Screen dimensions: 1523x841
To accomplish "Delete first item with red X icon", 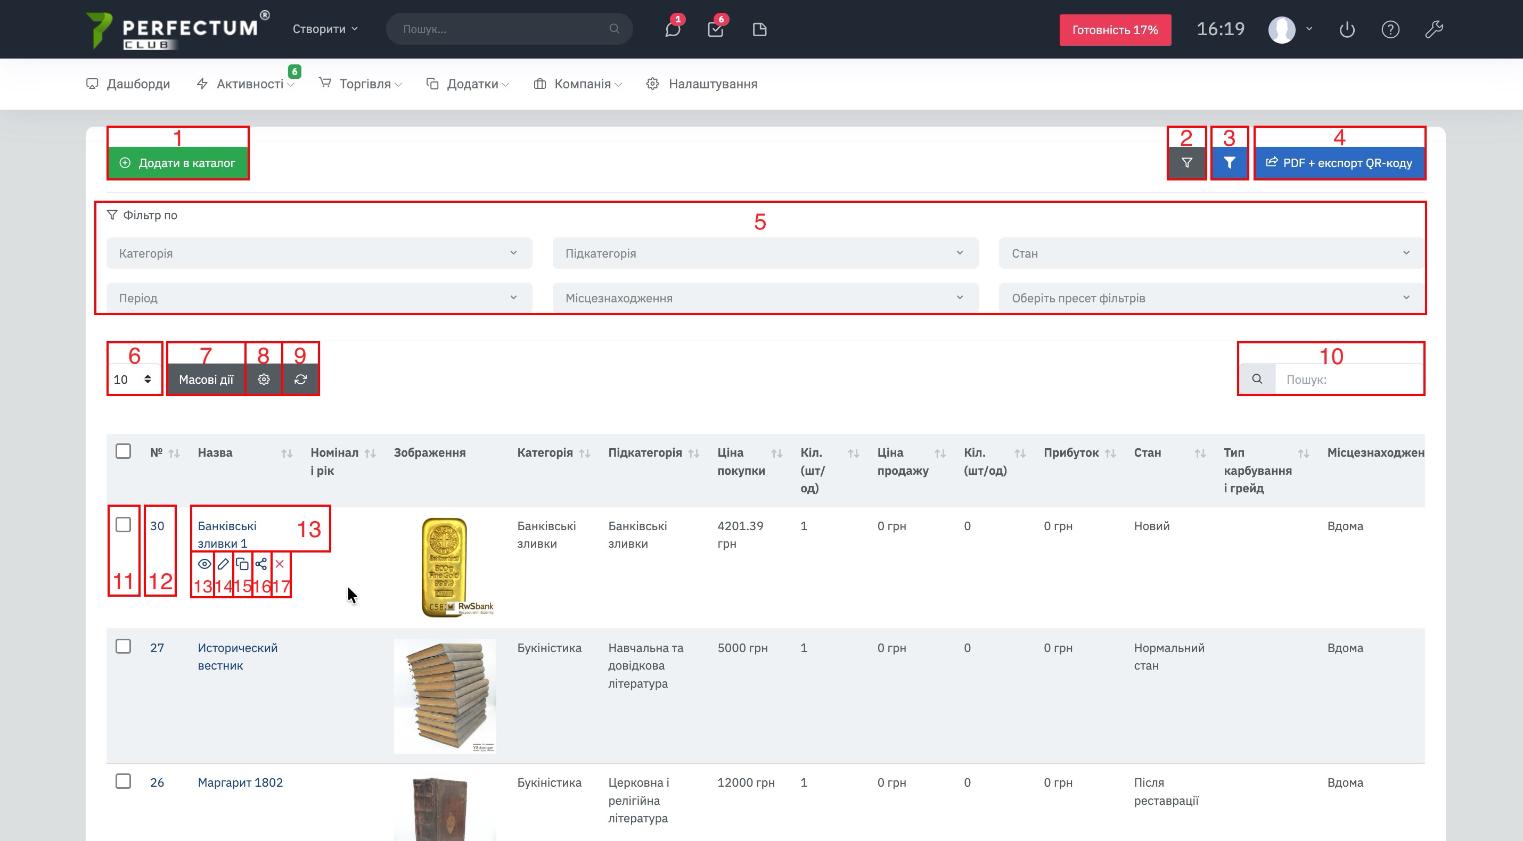I will click(x=280, y=564).
